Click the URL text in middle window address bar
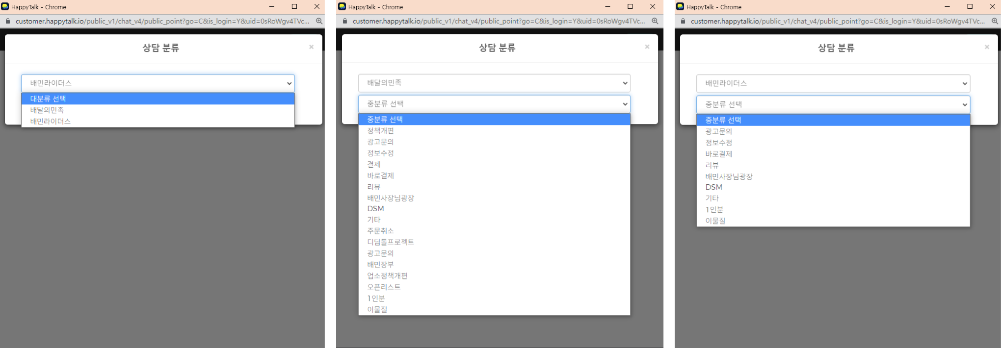 (x=499, y=21)
